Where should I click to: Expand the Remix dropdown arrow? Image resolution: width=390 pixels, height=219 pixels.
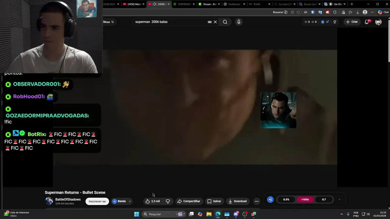[x=130, y=201]
